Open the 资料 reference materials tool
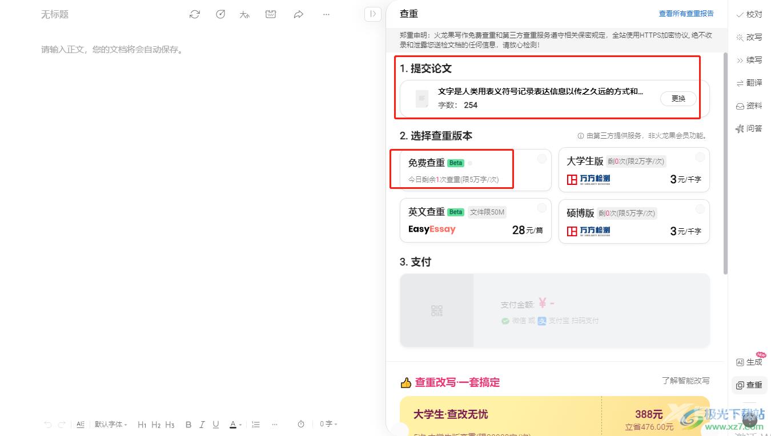This screenshot has width=771, height=436. click(749, 106)
